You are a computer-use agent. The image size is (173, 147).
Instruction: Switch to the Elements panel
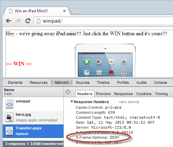(15, 82)
